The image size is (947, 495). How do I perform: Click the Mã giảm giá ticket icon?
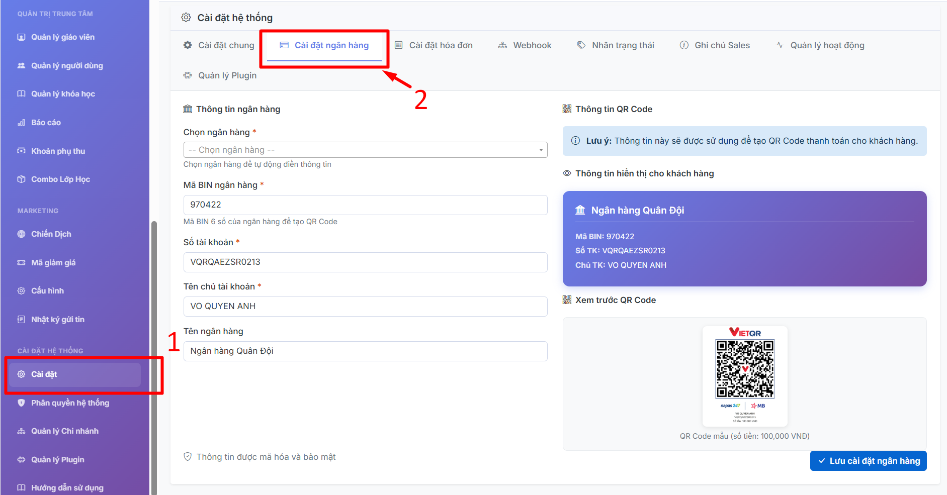tap(21, 263)
